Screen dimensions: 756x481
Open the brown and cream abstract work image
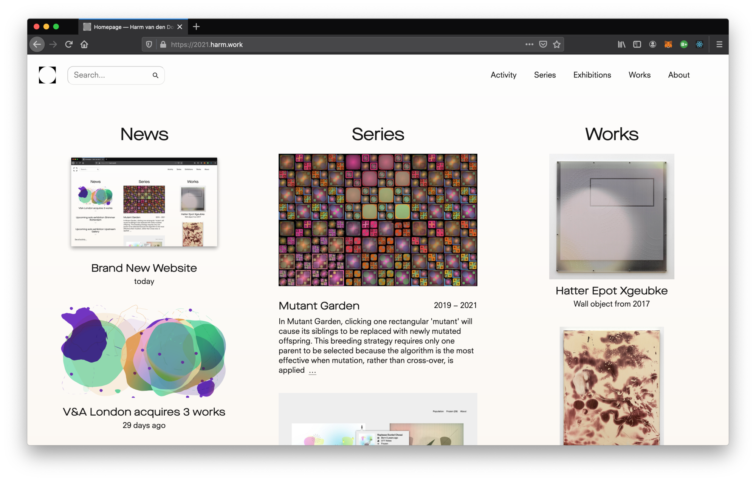(x=612, y=387)
